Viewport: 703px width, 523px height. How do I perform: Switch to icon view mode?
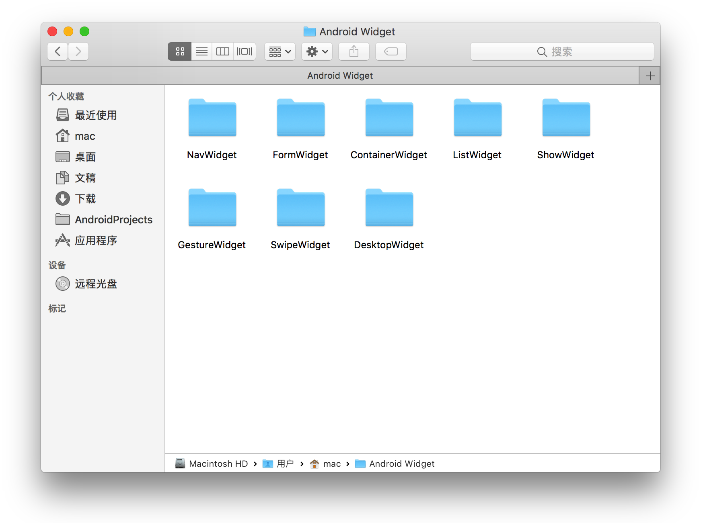point(180,51)
